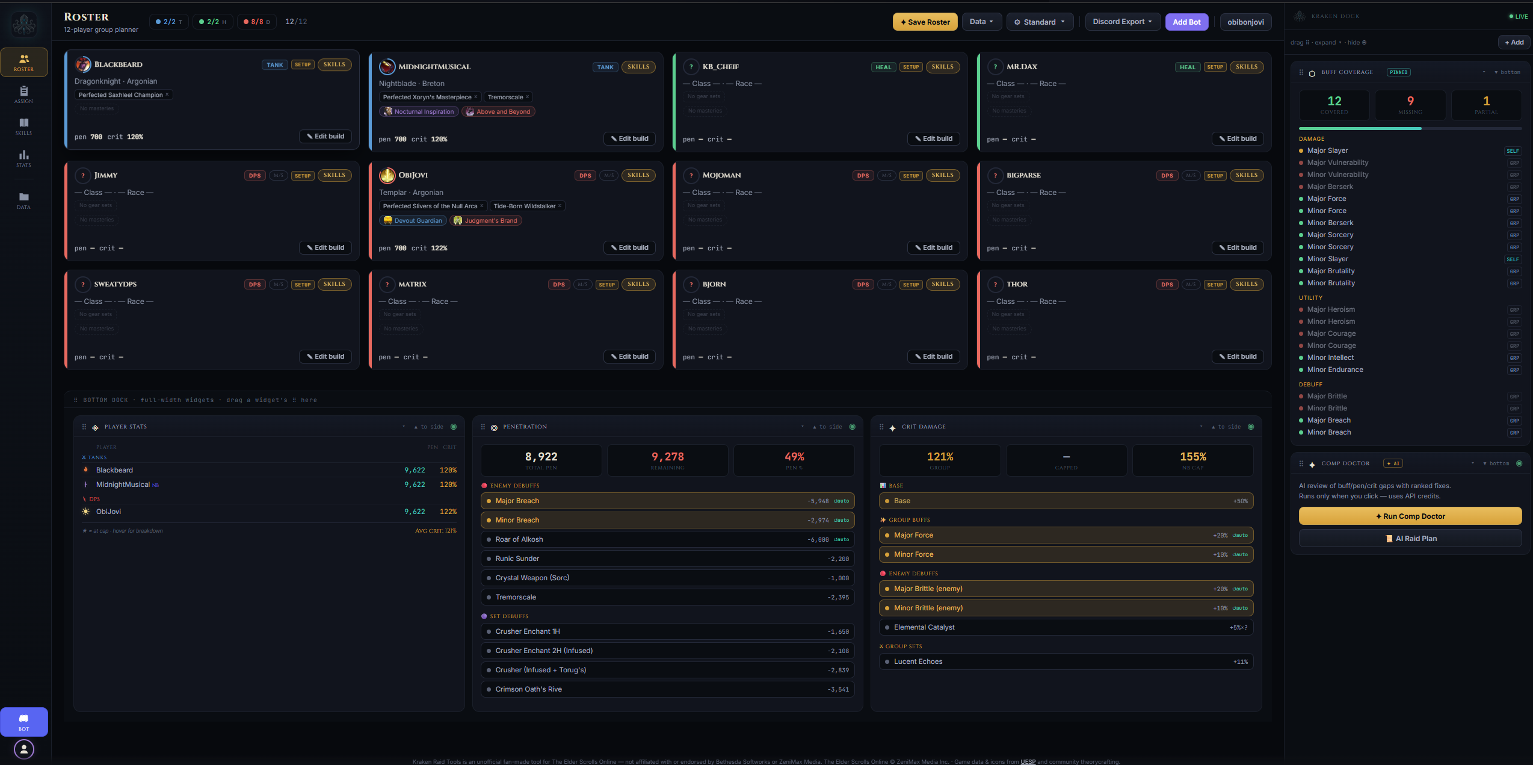Open the Assign sidebar tab
This screenshot has width=1533, height=765.
[24, 94]
